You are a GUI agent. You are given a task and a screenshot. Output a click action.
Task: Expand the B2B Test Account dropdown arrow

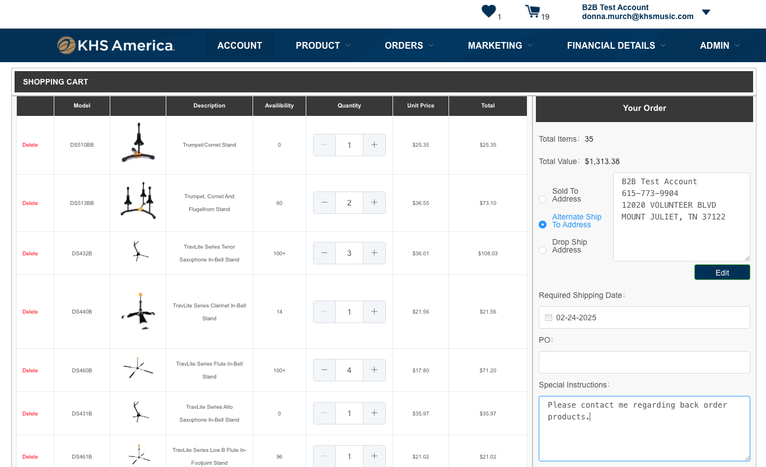(x=706, y=12)
